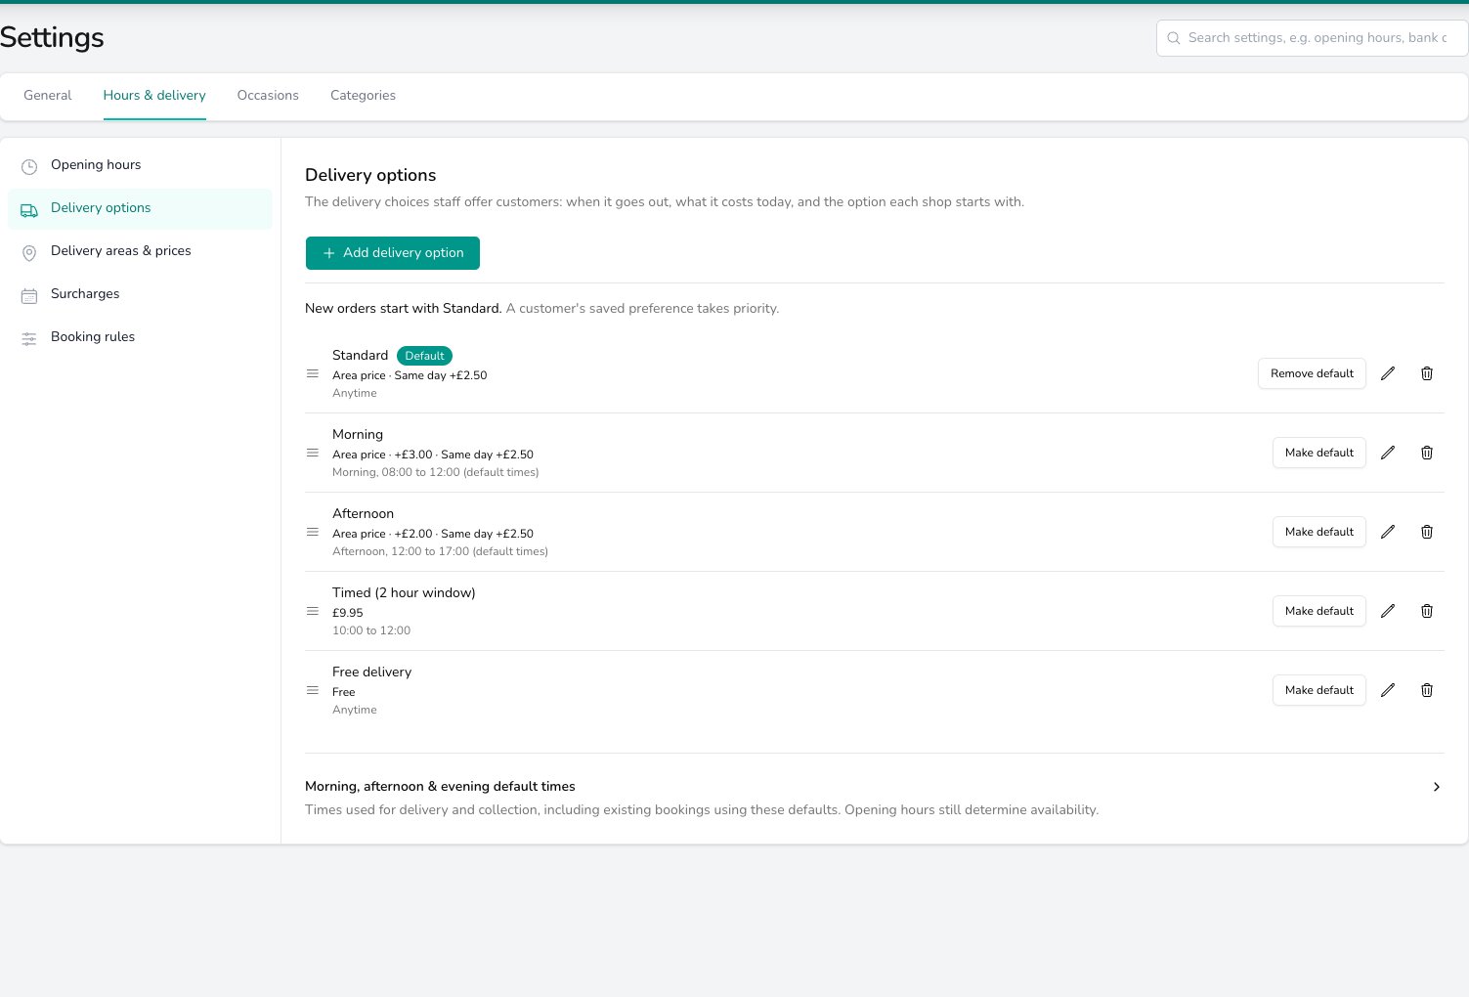Click the Morning, afternoon & evening default times heading
This screenshot has height=997, width=1469.
(x=440, y=786)
